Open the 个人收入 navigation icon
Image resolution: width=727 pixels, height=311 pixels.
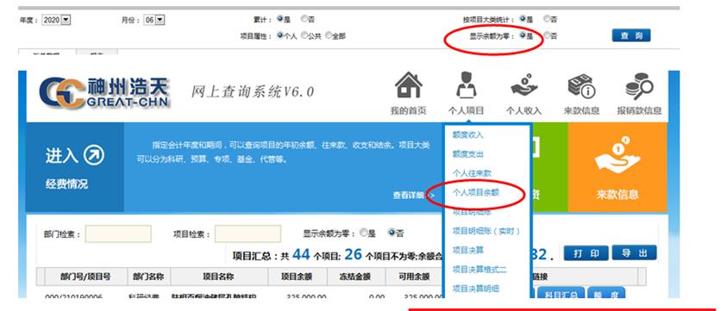[523, 85]
